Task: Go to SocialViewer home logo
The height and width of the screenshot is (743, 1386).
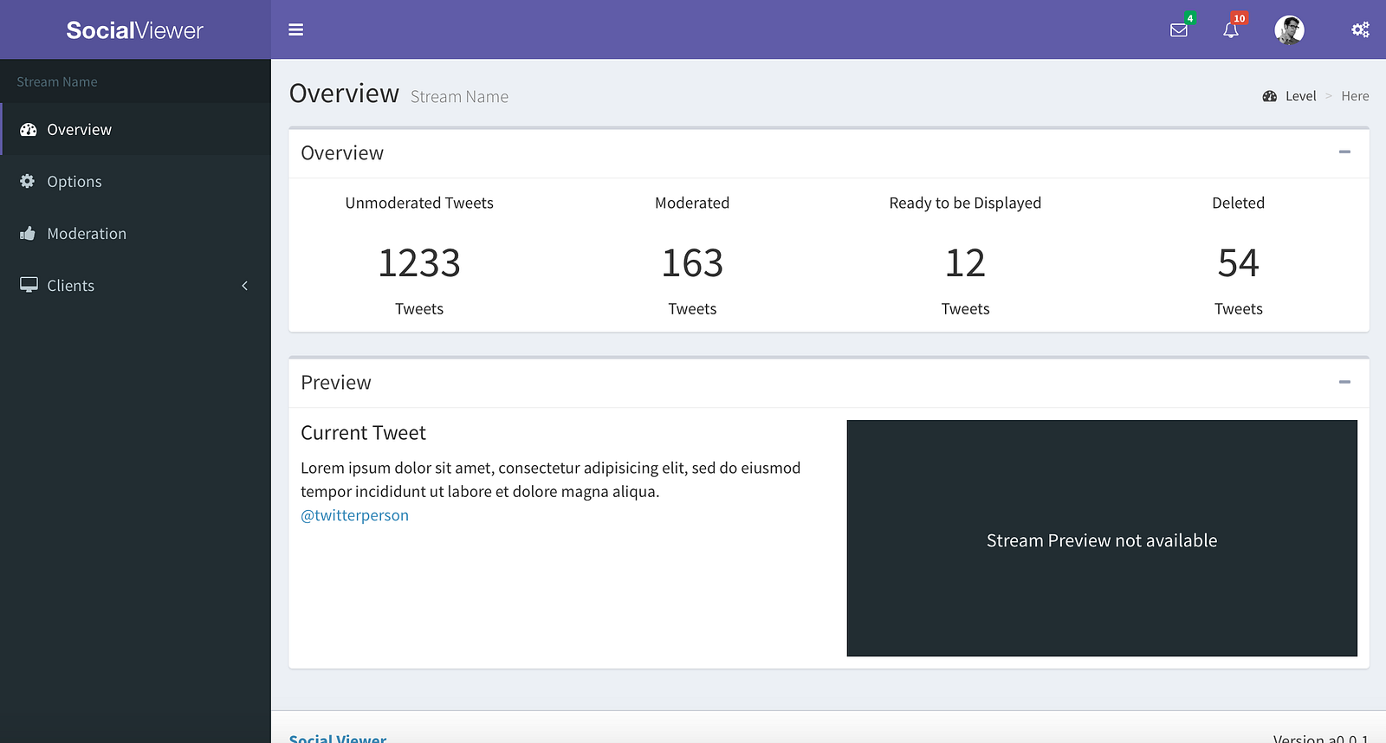Action: (x=135, y=30)
